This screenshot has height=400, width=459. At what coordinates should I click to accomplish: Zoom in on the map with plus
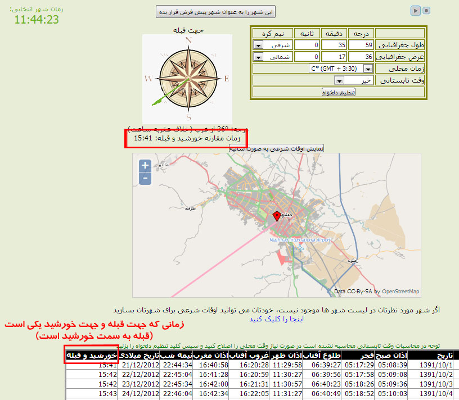(145, 165)
